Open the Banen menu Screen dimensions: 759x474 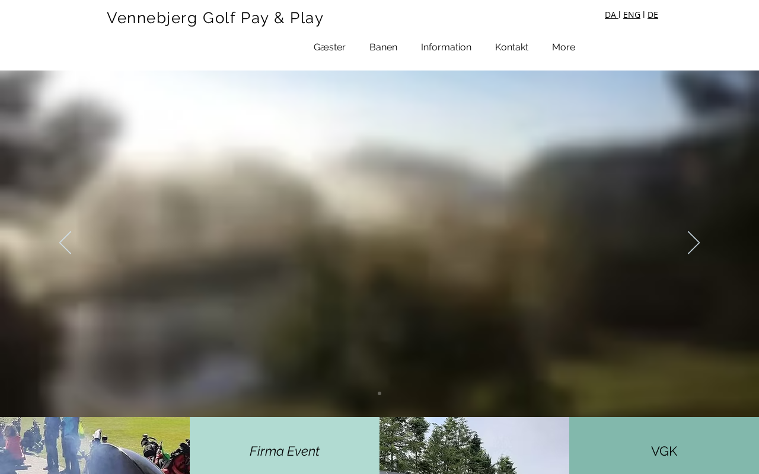[x=383, y=47]
